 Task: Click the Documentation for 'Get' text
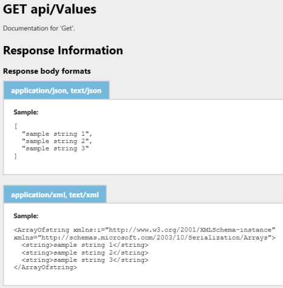click(39, 28)
